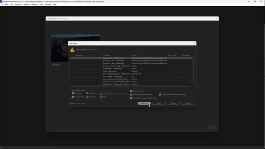Viewport: 265px width, 149px height.
Task: Click the Offline button
Action: point(159,103)
